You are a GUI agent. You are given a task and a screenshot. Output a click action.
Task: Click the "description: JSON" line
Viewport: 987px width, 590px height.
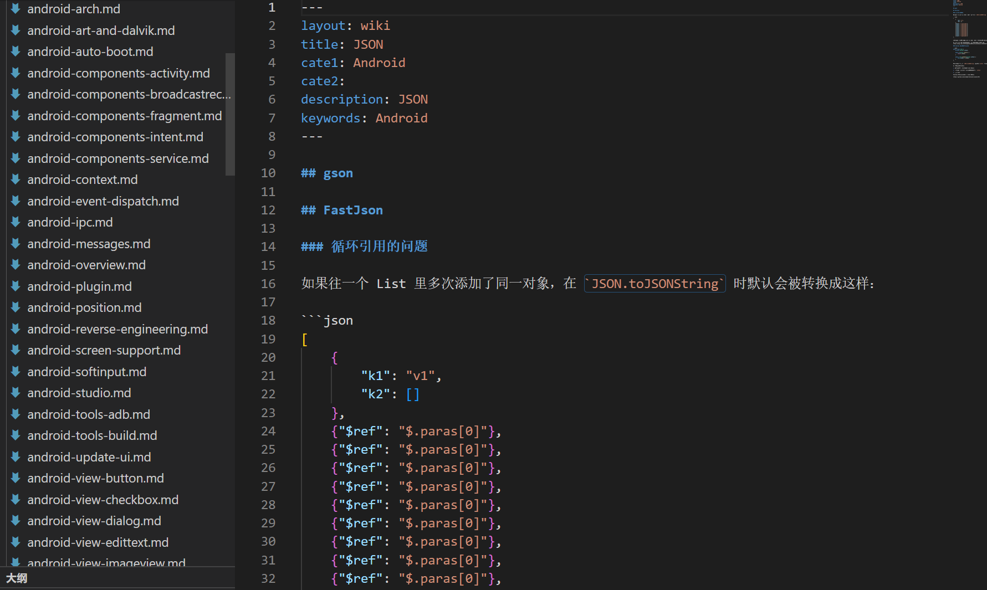click(364, 99)
